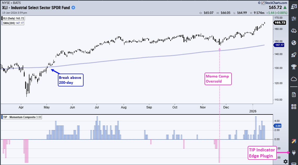Image resolution: width=298 pixels, height=165 pixels.
Task: Click the rocket icon in the sidebar
Action: (x=294, y=55)
